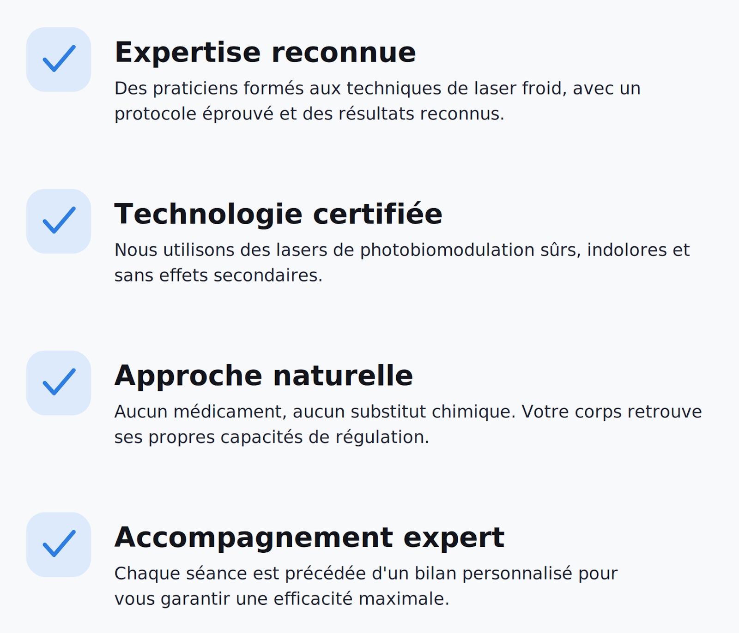The width and height of the screenshot is (739, 633).
Task: Click the word 'reconnue' in first heading
Action: (344, 53)
